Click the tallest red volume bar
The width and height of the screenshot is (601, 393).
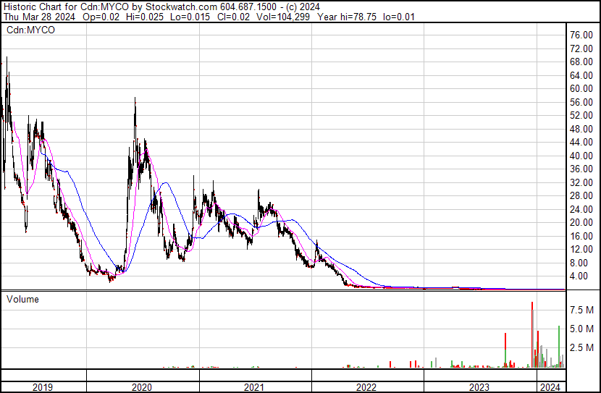click(532, 333)
